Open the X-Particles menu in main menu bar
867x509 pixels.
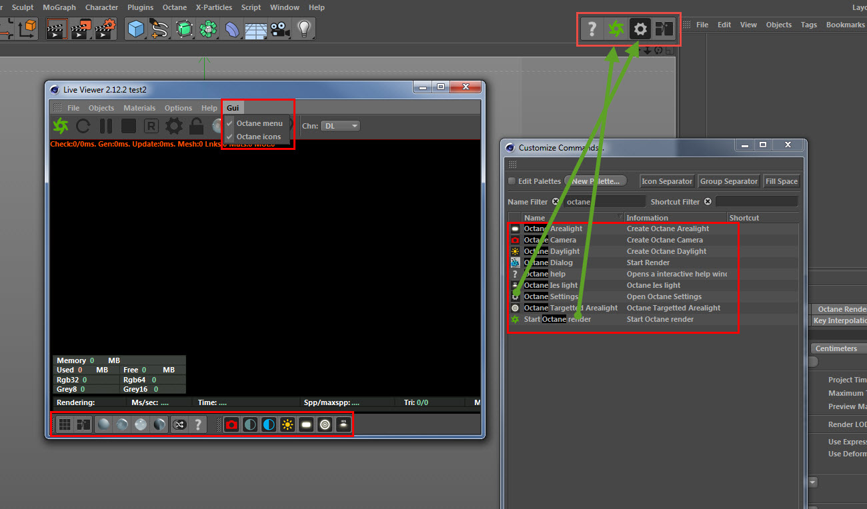click(x=214, y=7)
